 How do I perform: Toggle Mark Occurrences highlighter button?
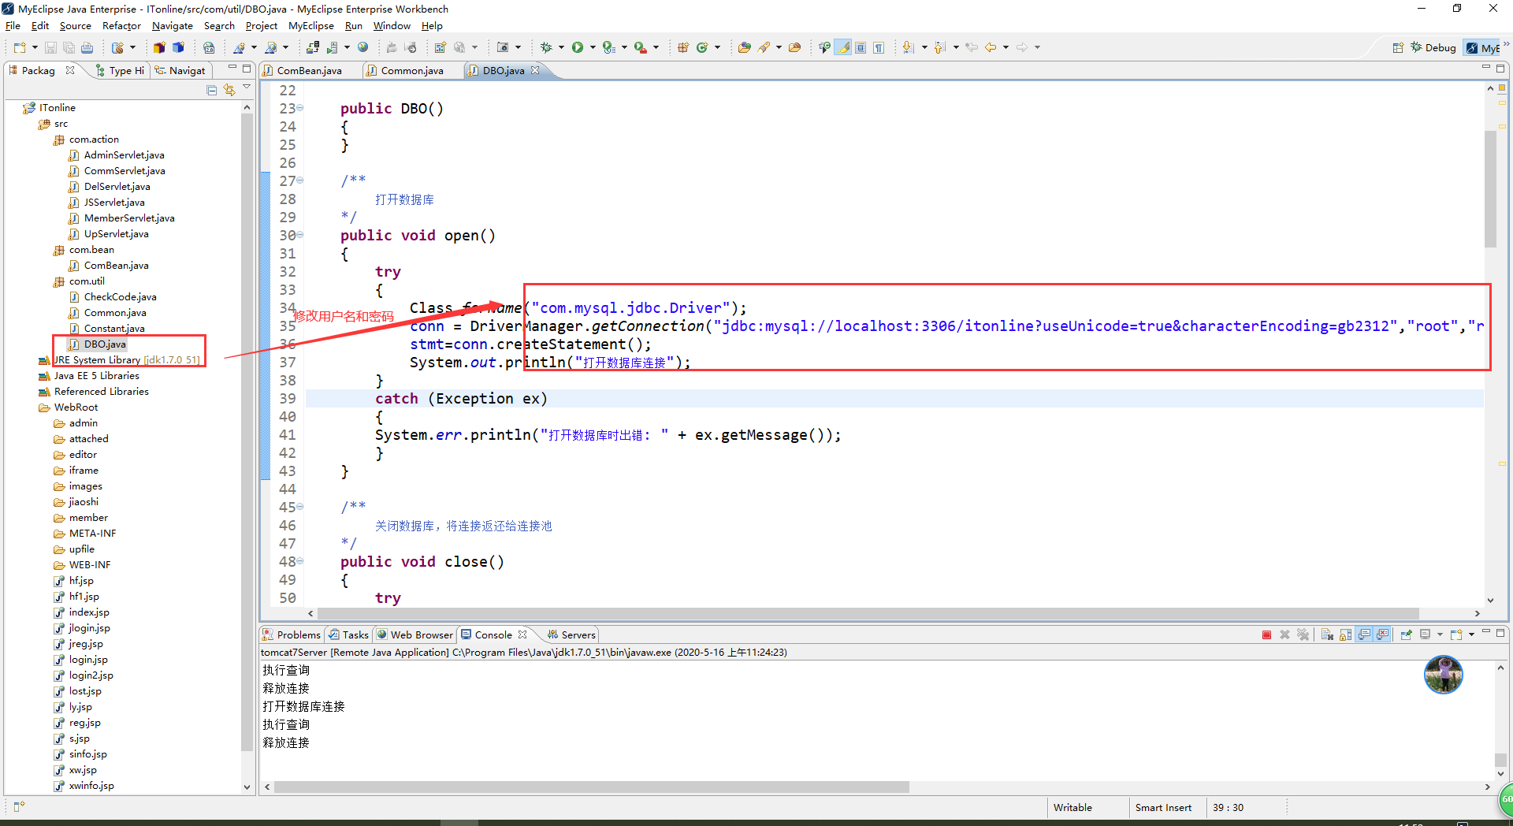coord(843,47)
